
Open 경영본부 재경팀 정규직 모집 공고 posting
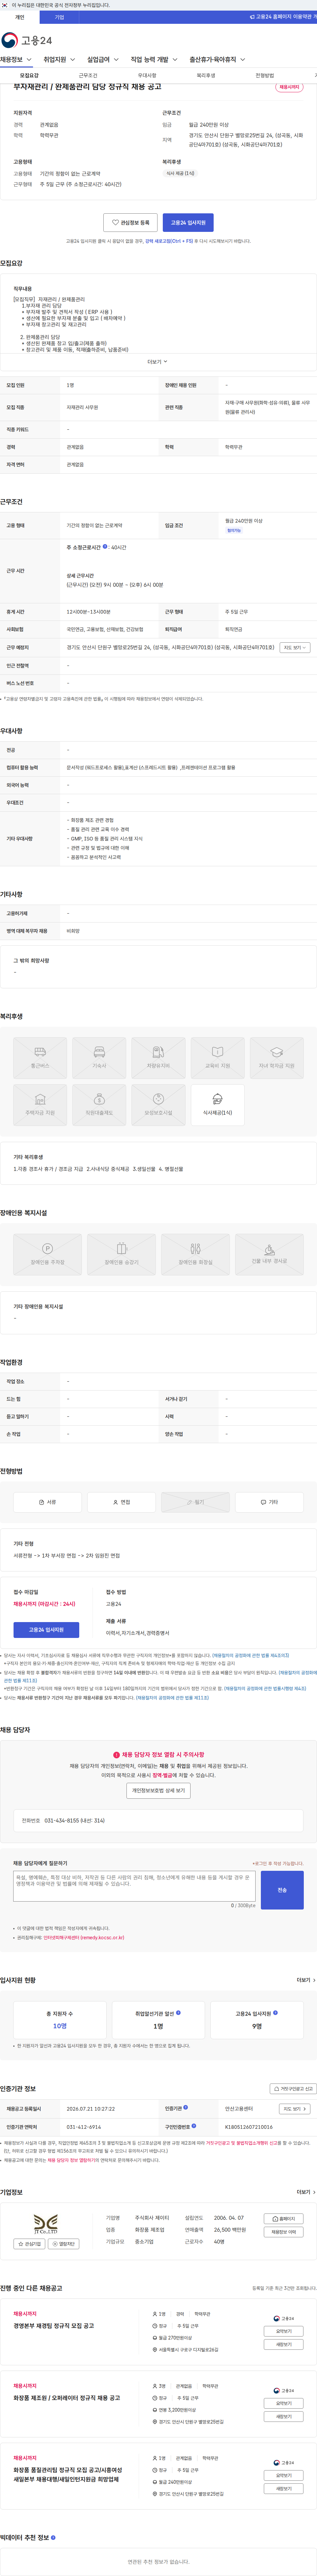pyautogui.click(x=54, y=2326)
